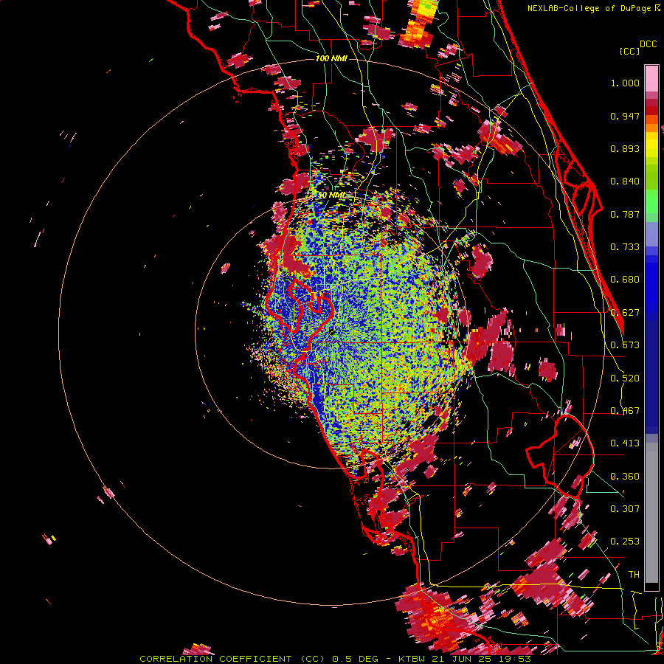Select the 0.467 scale value
The height and width of the screenshot is (664, 664).
pyautogui.click(x=625, y=411)
